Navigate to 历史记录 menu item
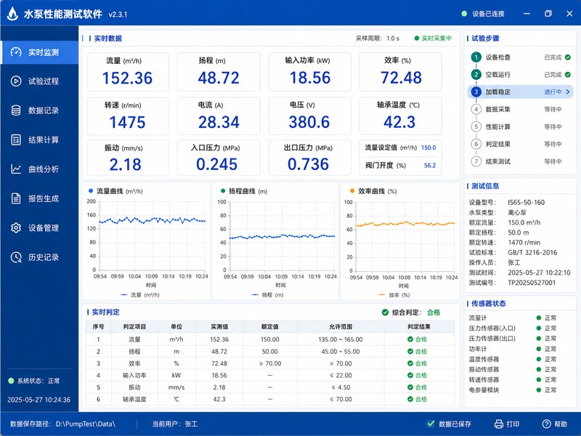The image size is (581, 436). tap(39, 257)
